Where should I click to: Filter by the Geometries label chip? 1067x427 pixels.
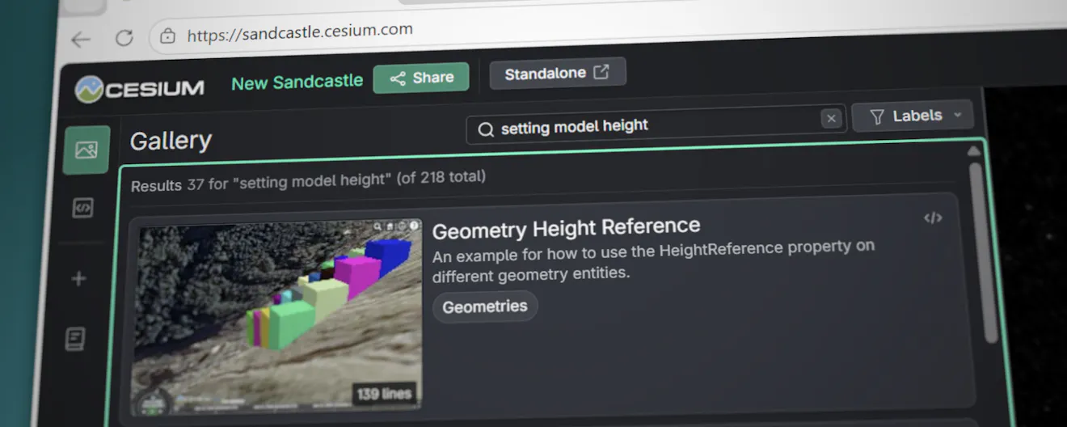485,307
